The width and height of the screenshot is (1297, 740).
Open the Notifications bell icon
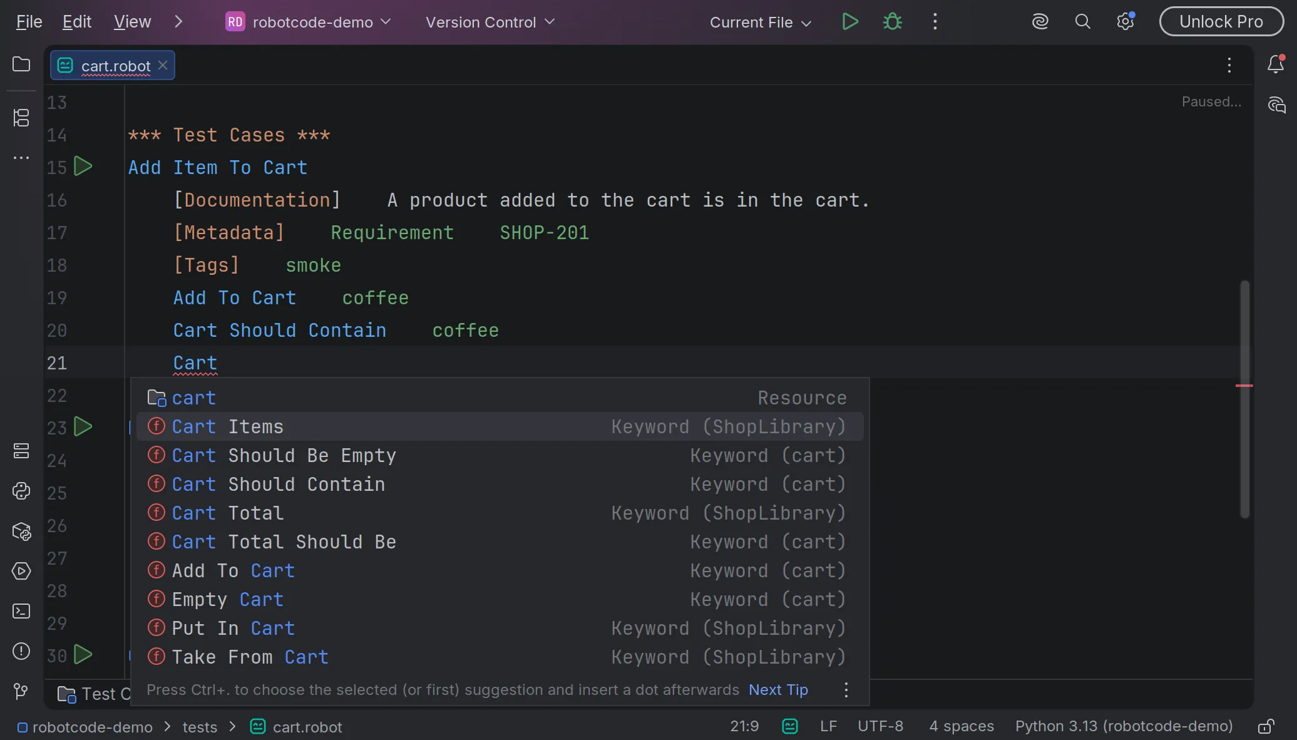[x=1276, y=64]
